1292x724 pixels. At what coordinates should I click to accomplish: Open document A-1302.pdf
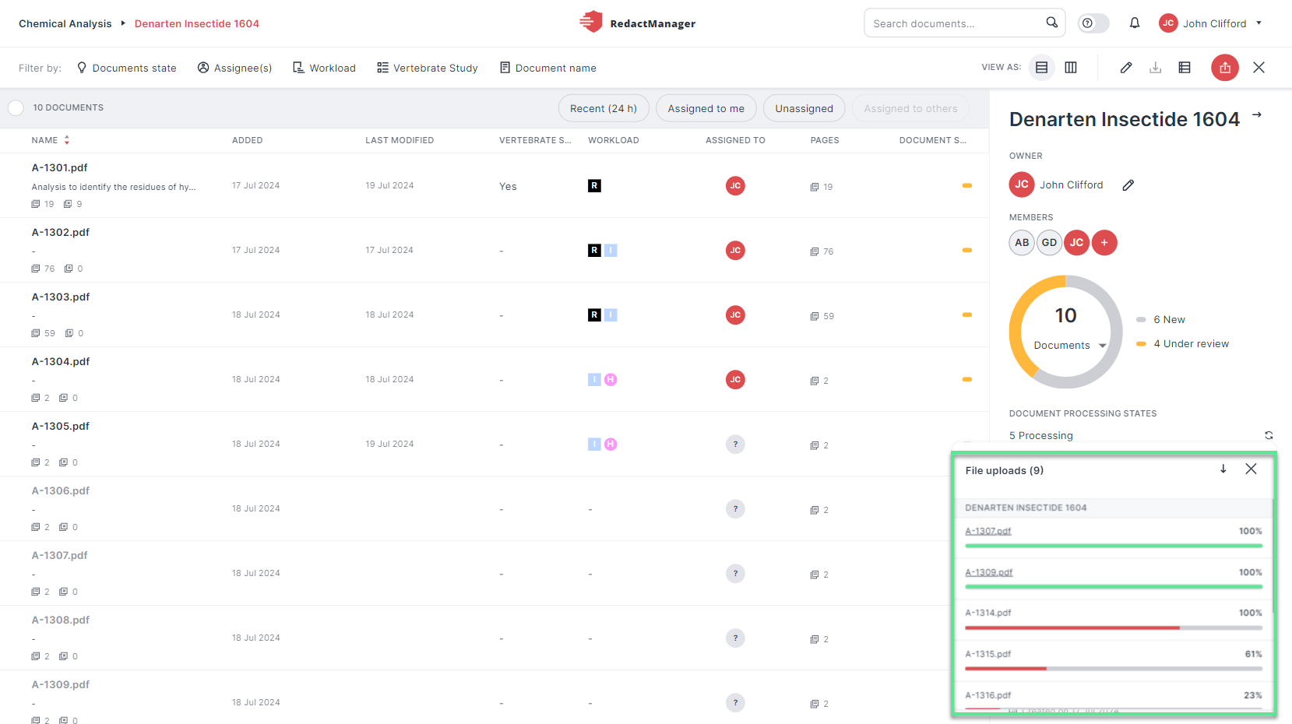click(x=61, y=232)
